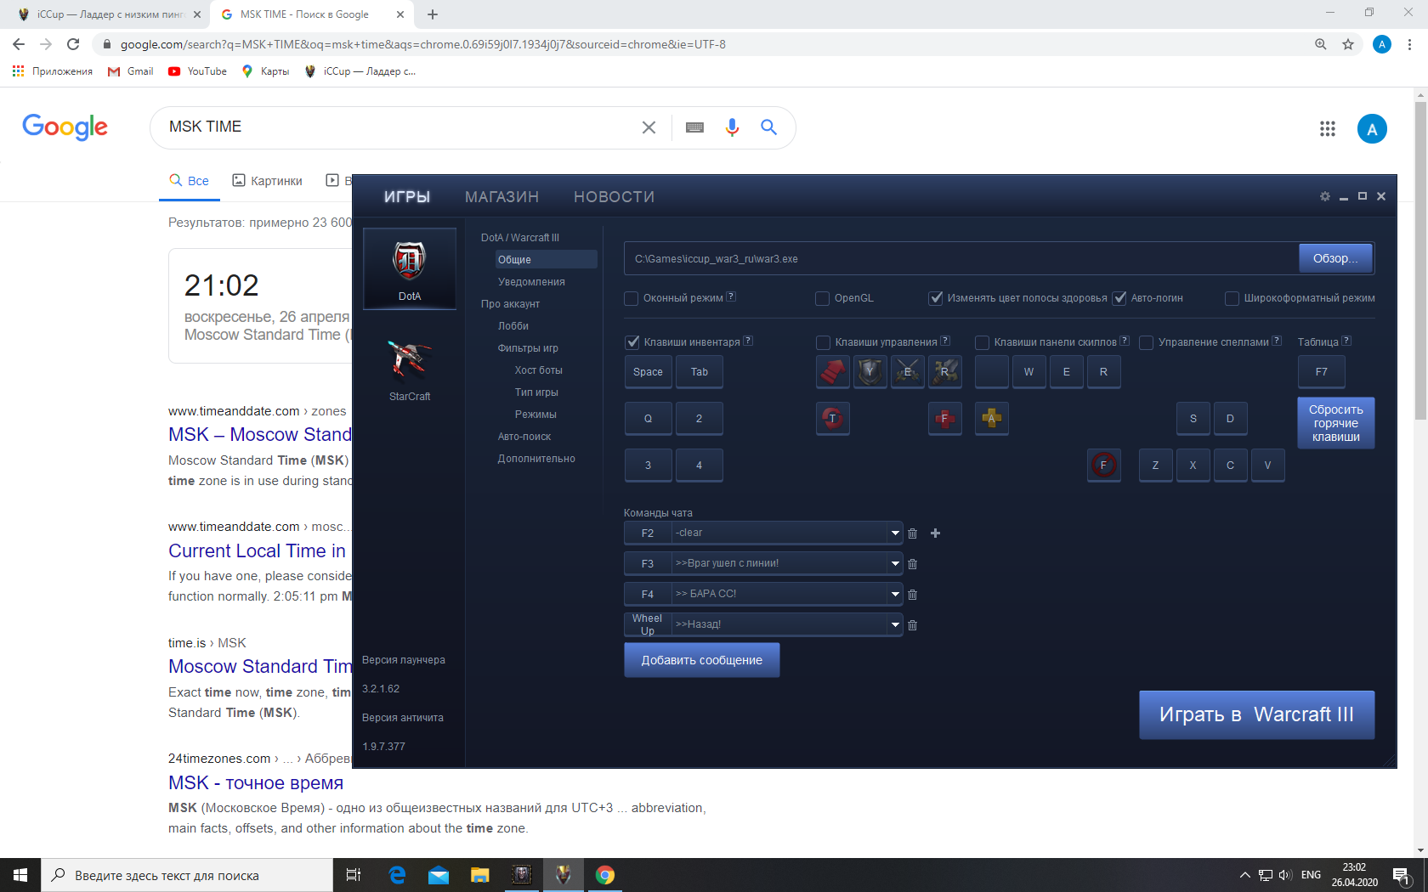Delete the F3 chat command with trash icon

(x=912, y=564)
